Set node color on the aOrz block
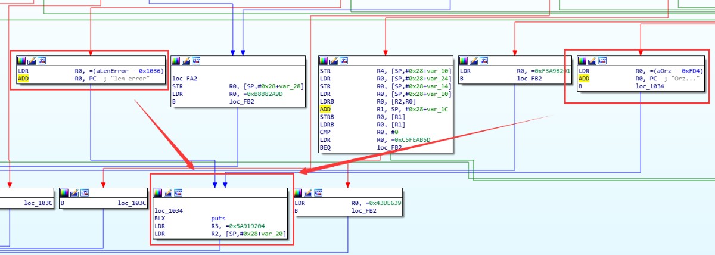This screenshot has width=715, height=255. click(582, 61)
